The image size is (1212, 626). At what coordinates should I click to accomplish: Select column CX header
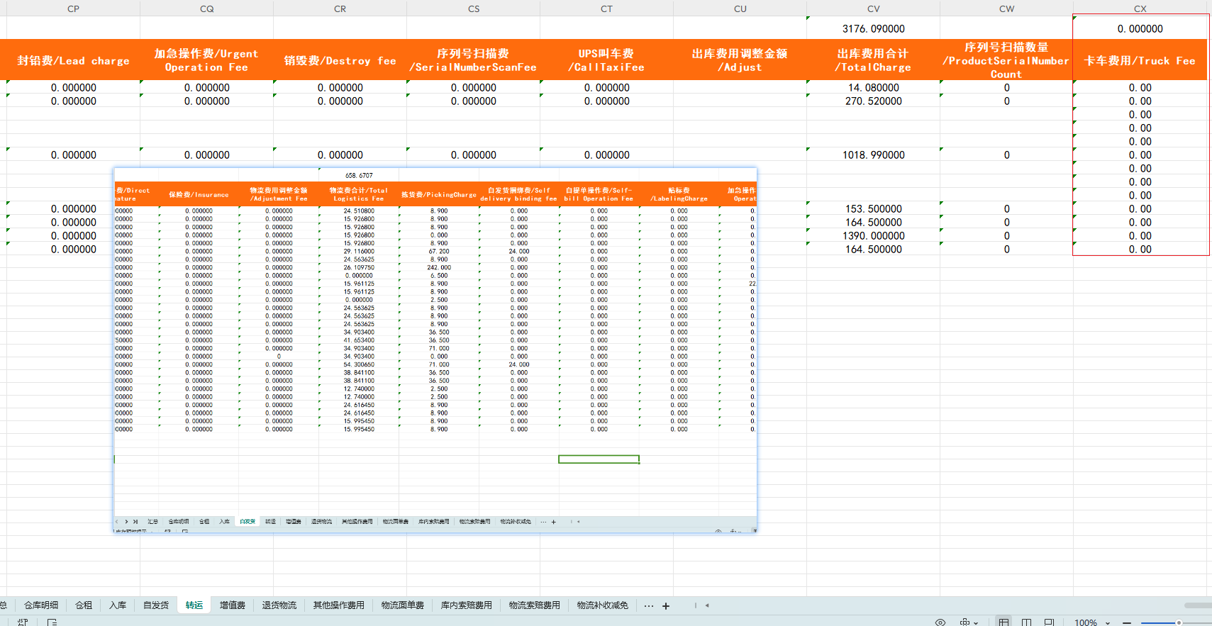(1140, 9)
